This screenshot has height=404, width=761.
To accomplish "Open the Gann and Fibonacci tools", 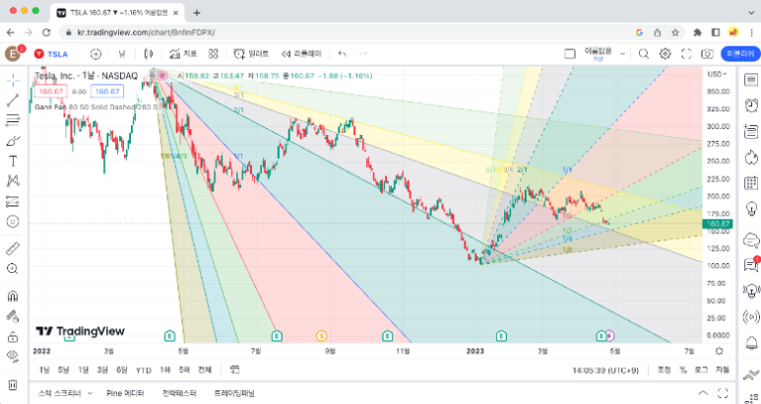I will 13,120.
